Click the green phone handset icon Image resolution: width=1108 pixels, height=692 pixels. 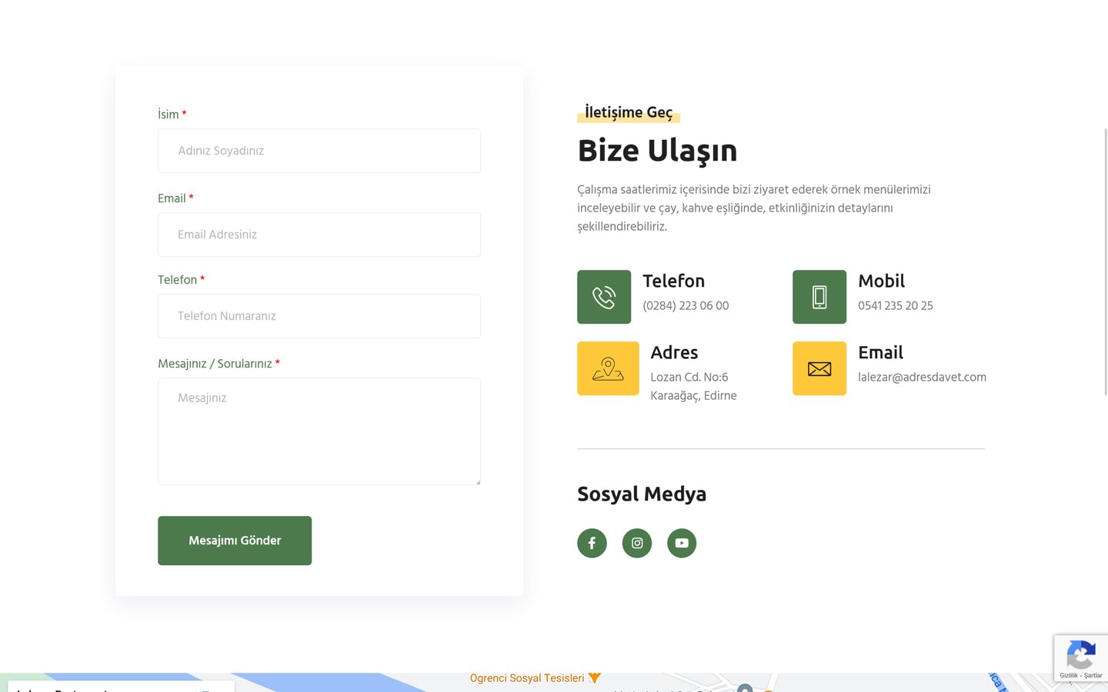[x=604, y=297]
